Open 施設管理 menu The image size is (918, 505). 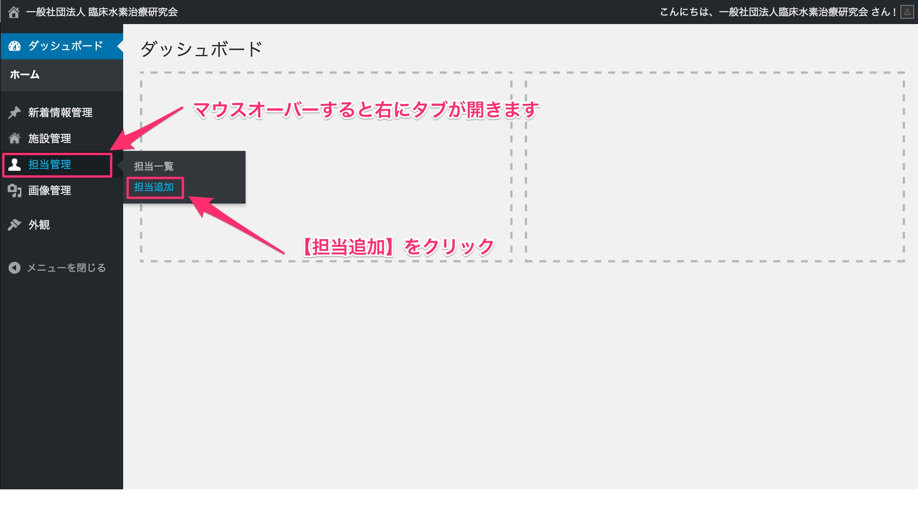pos(49,138)
